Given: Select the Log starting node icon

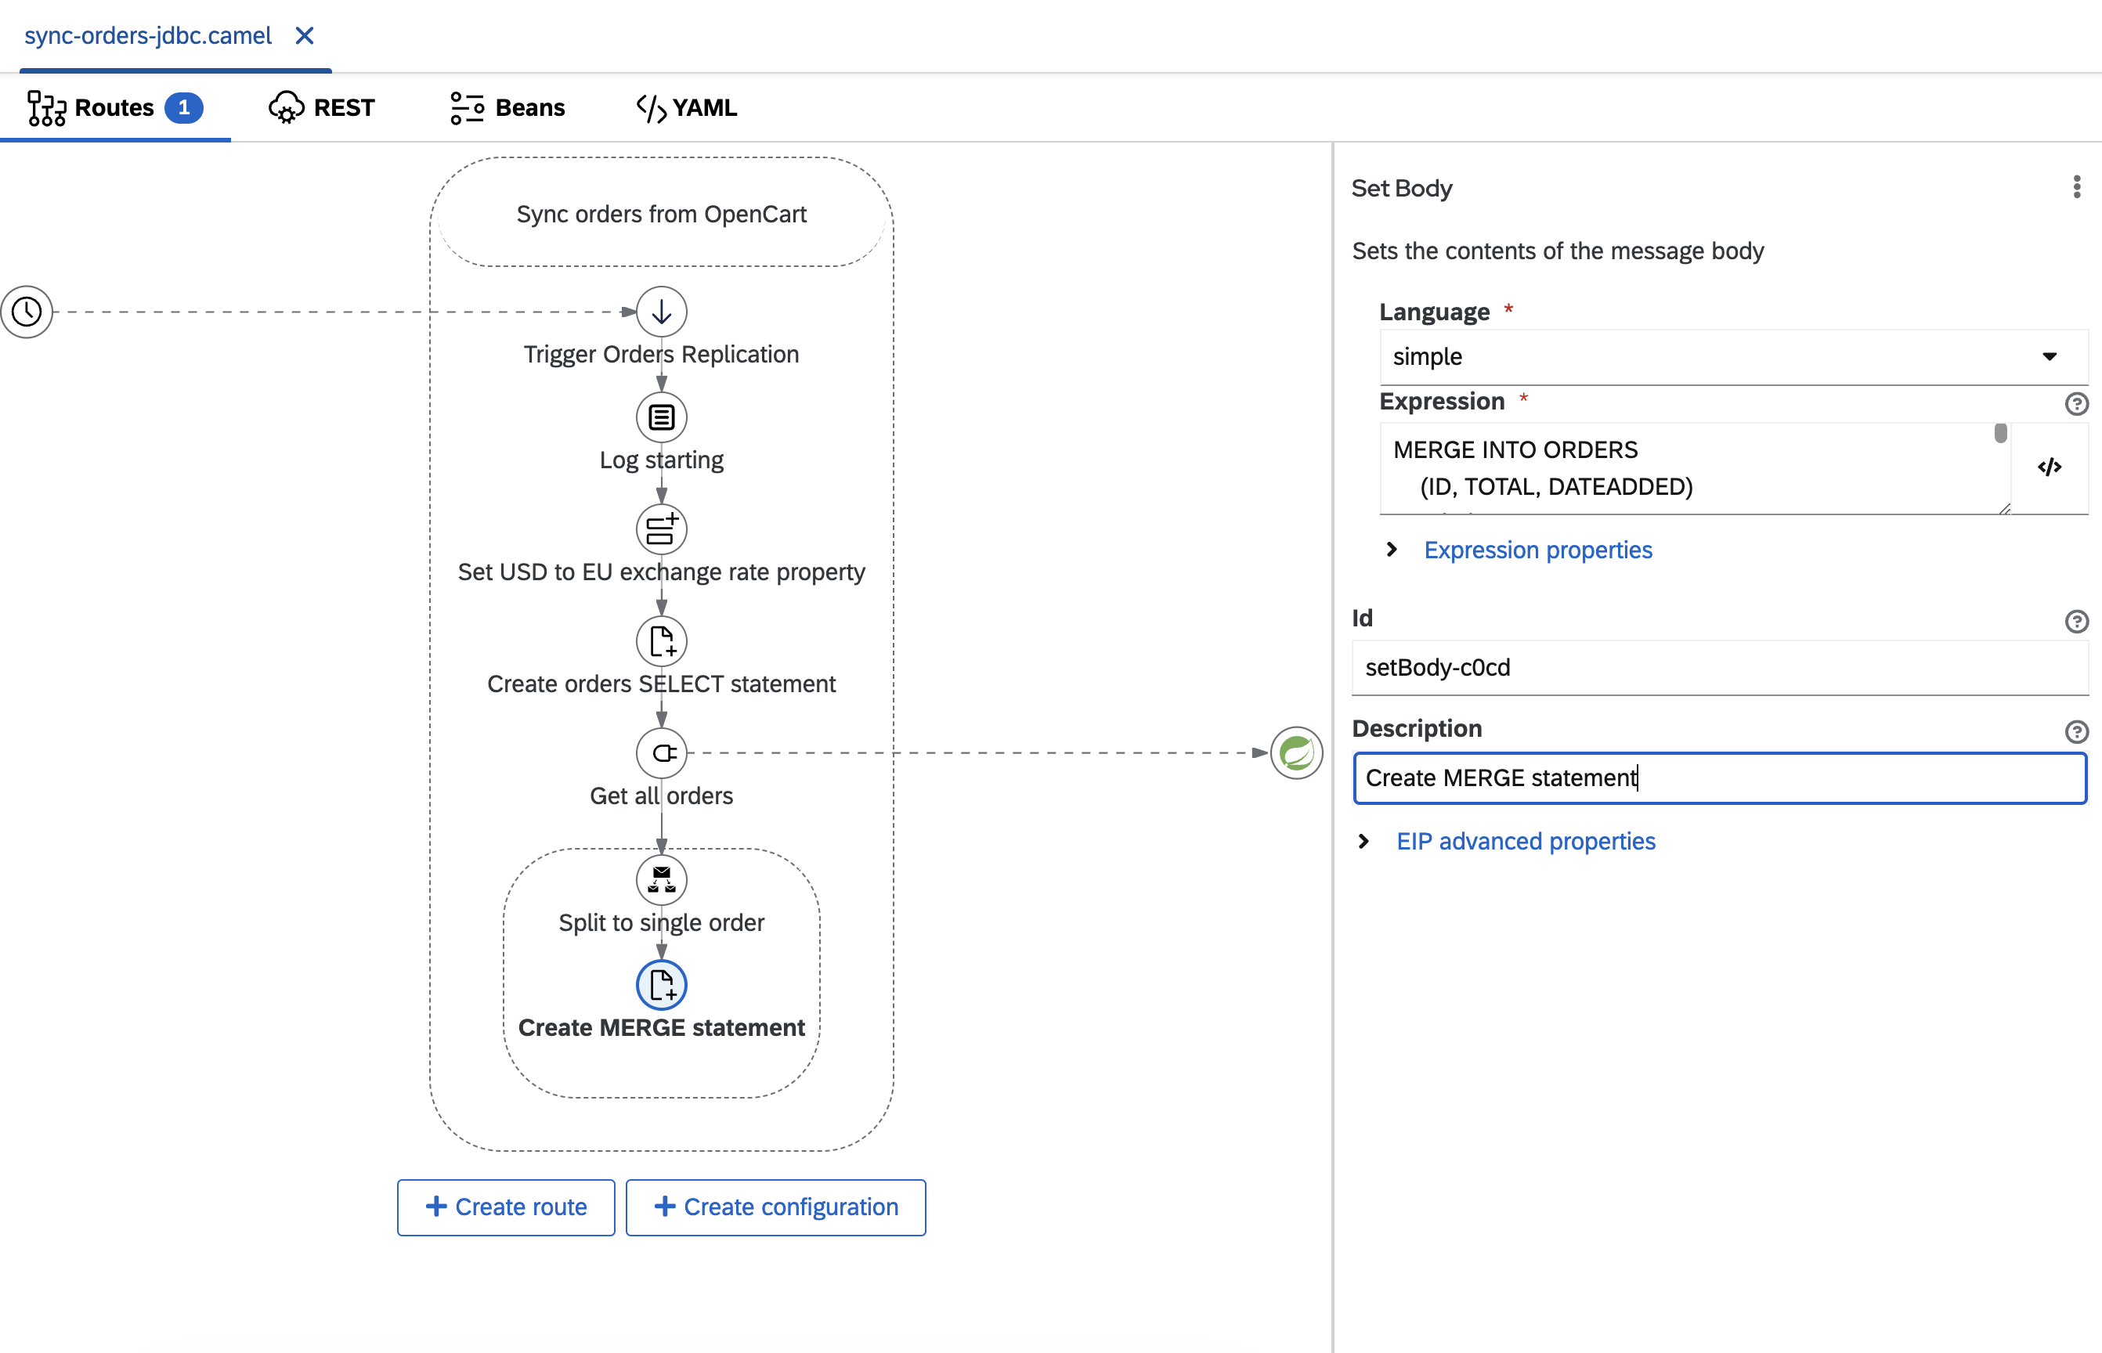Looking at the screenshot, I should (x=661, y=417).
